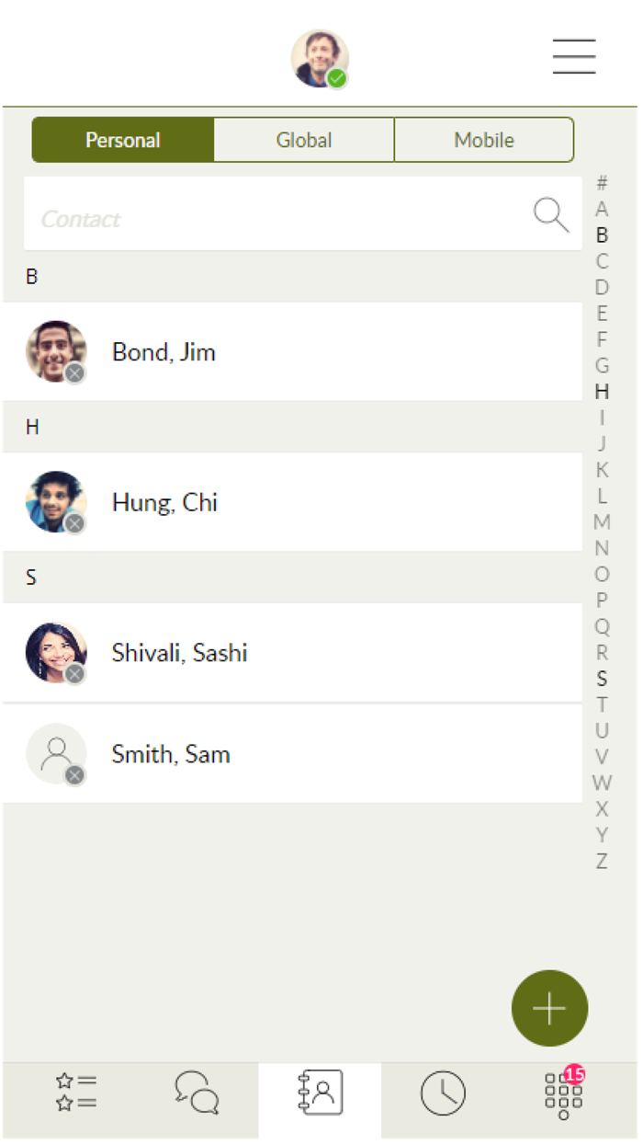This screenshot has height=1144, width=643.
Task: Switch to the Personal tab
Action: 123,141
